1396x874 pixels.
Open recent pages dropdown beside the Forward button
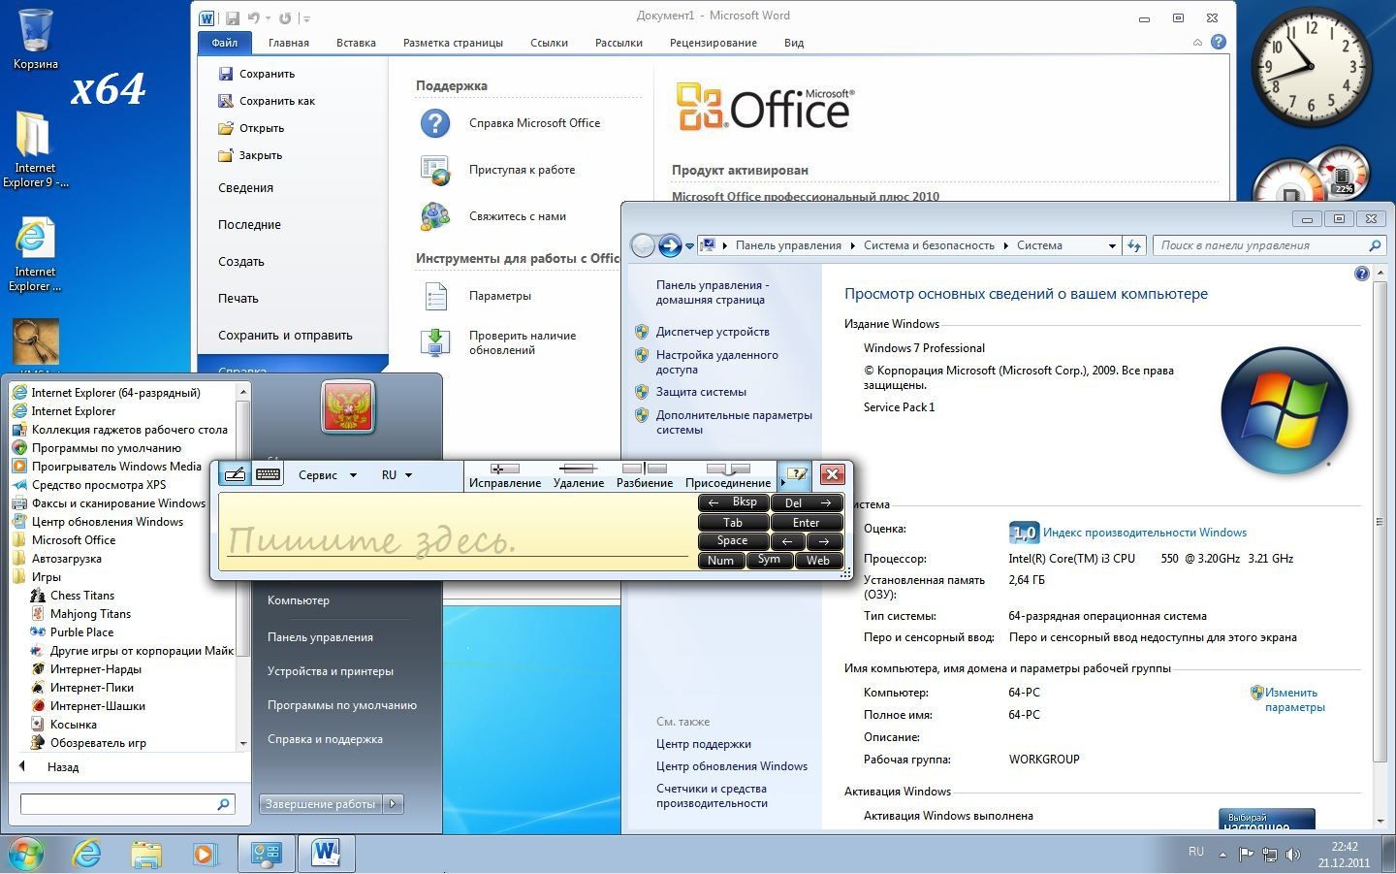tap(689, 246)
